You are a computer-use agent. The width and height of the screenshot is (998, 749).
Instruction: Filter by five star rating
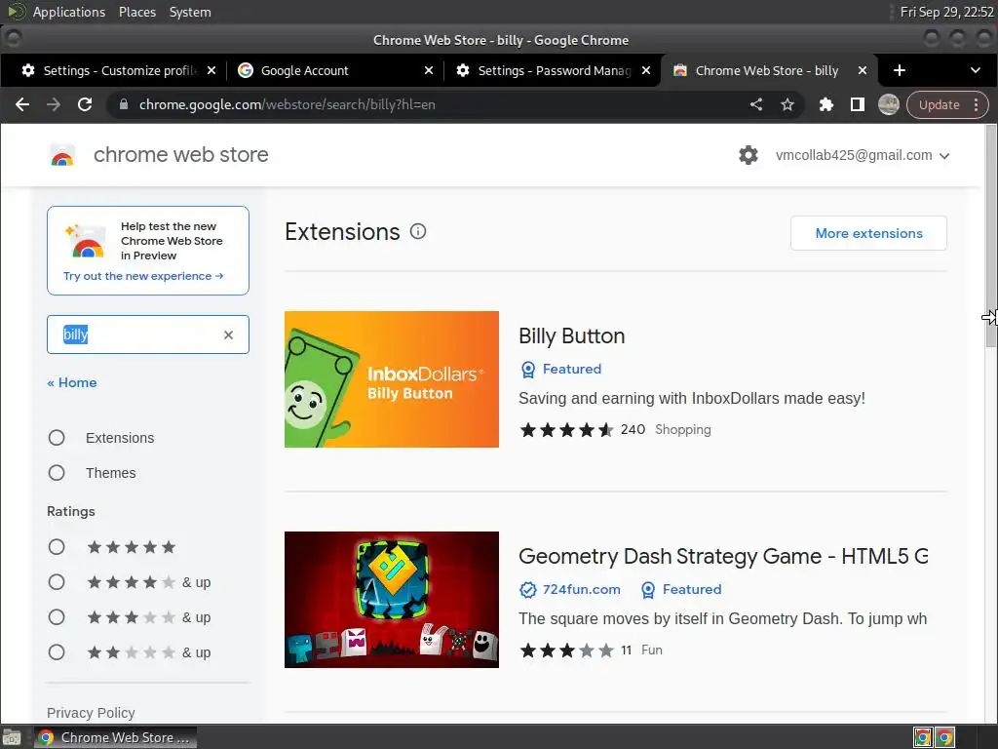pyautogui.click(x=57, y=547)
